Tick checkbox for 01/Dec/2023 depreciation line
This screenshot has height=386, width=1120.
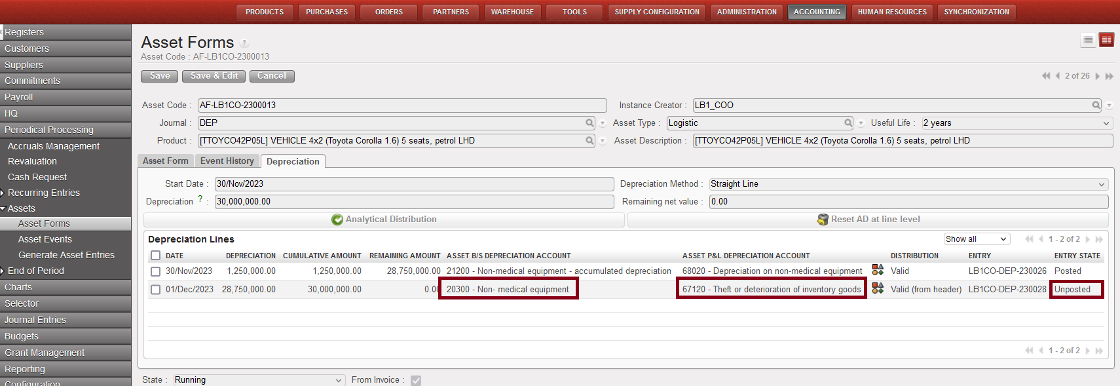click(x=155, y=290)
